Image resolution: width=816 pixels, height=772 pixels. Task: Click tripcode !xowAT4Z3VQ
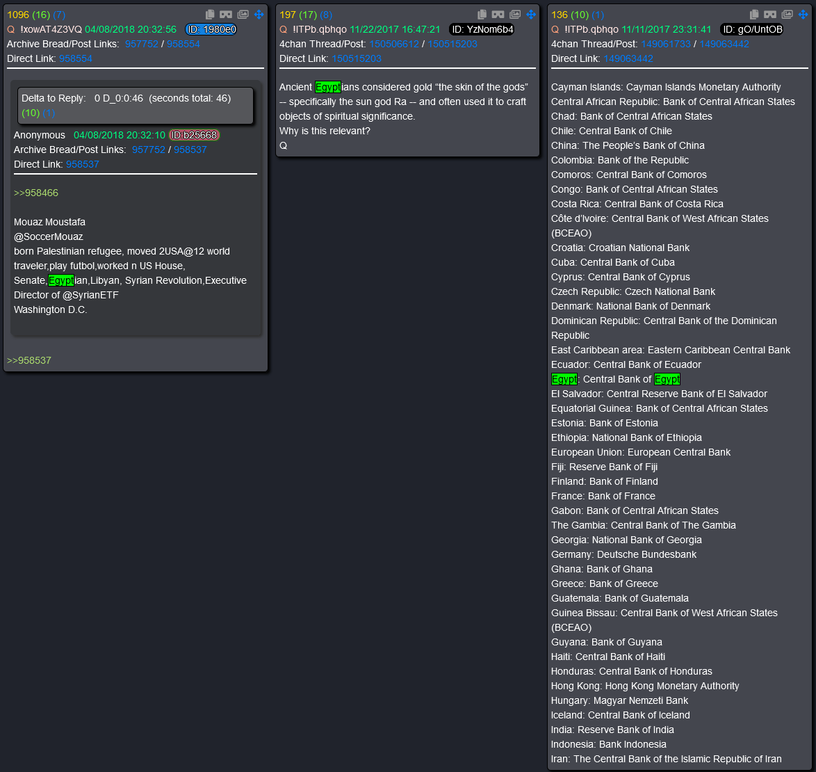51,30
